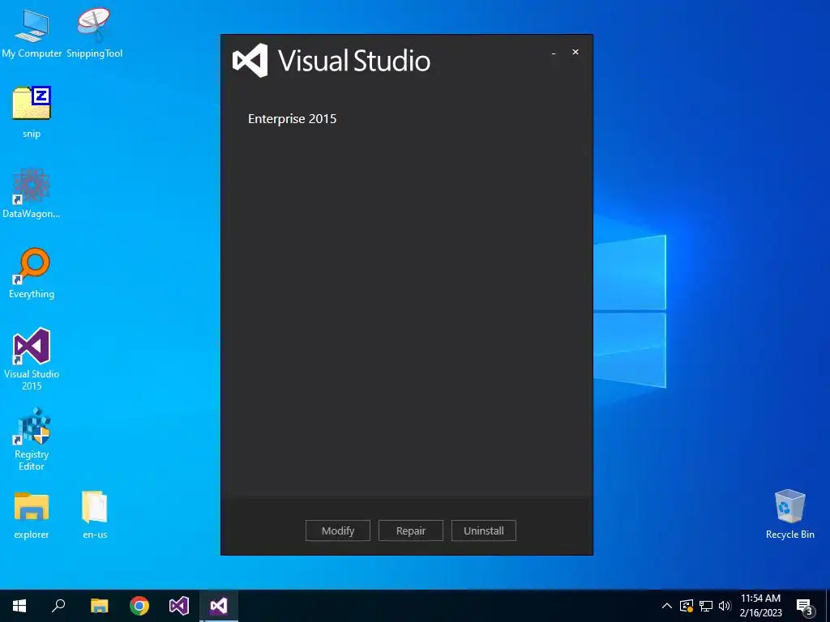
Task: Select the My Computer desktop icon
Action: click(x=32, y=33)
